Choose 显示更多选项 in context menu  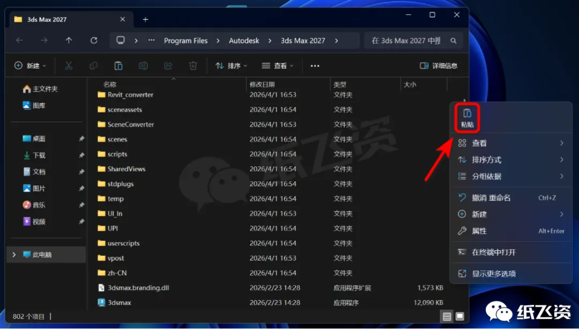coord(511,274)
